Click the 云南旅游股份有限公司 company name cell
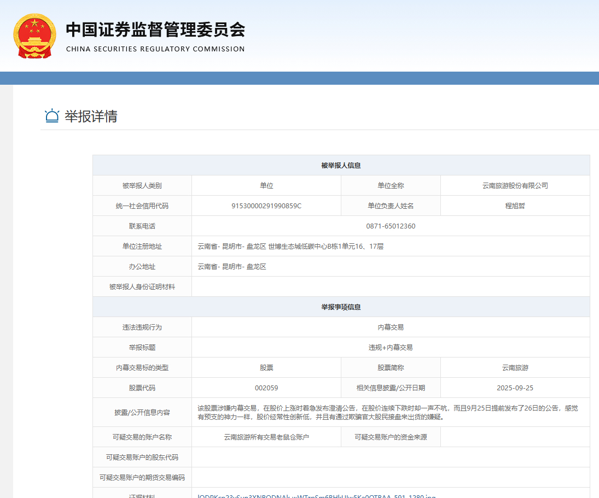The height and width of the screenshot is (498, 599). coord(515,185)
